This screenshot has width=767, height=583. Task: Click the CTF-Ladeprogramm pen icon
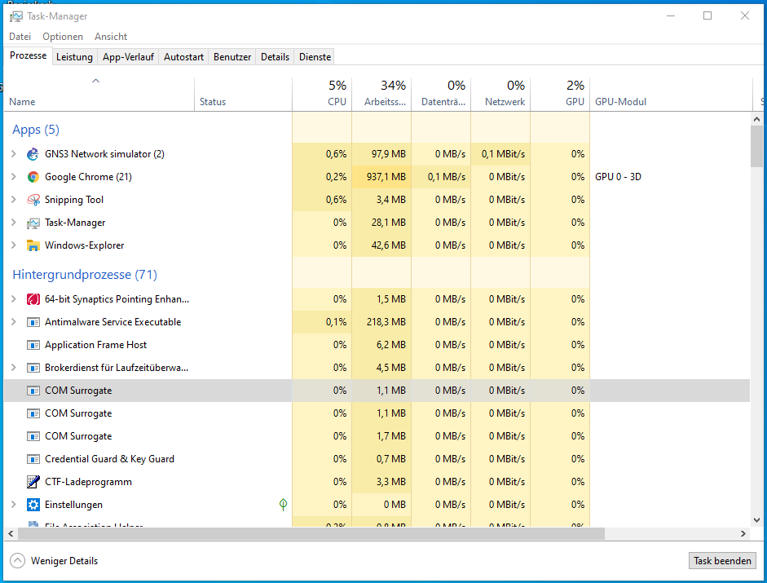click(33, 482)
